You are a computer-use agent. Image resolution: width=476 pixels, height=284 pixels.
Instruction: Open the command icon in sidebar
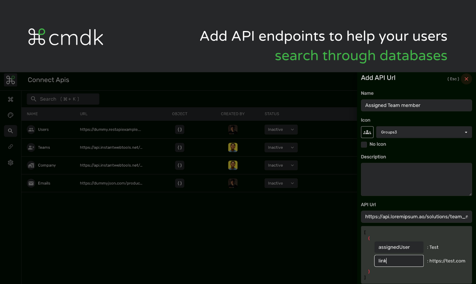point(10,99)
